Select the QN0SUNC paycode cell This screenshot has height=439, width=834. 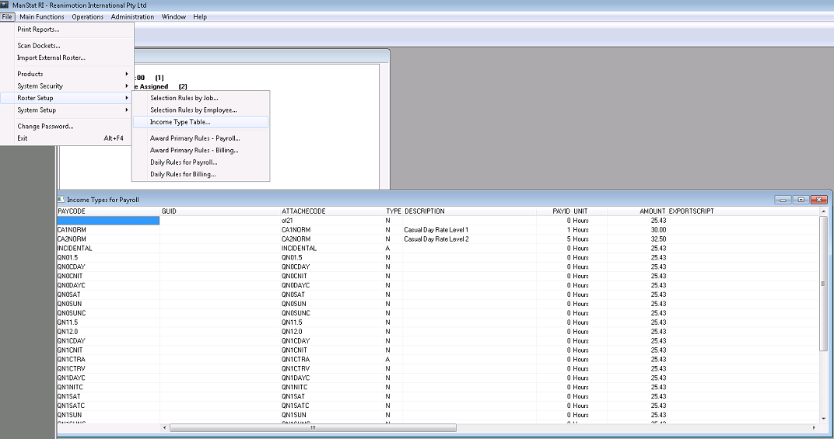pyautogui.click(x=108, y=313)
